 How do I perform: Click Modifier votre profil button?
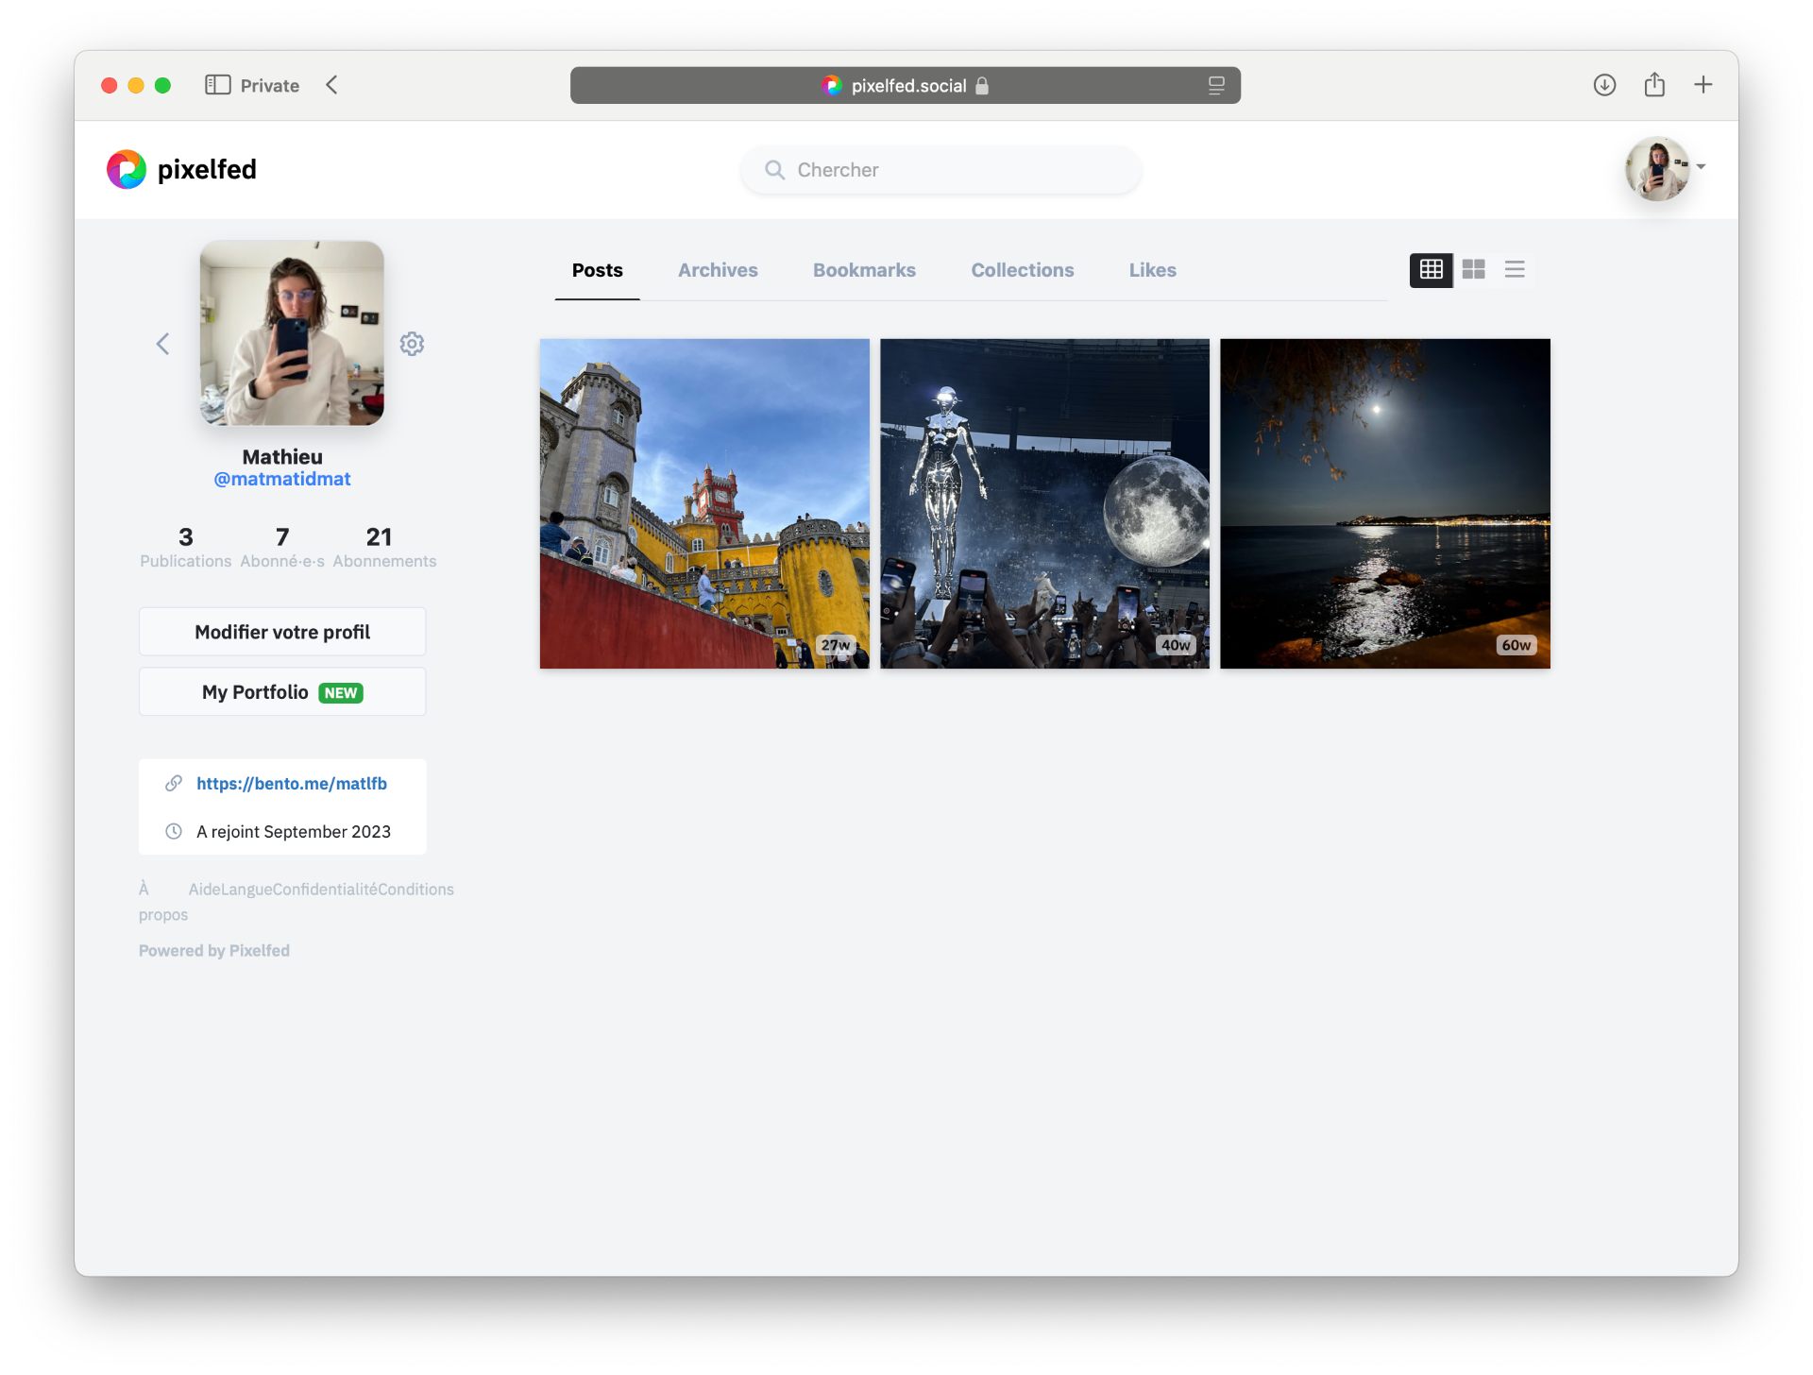point(282,632)
